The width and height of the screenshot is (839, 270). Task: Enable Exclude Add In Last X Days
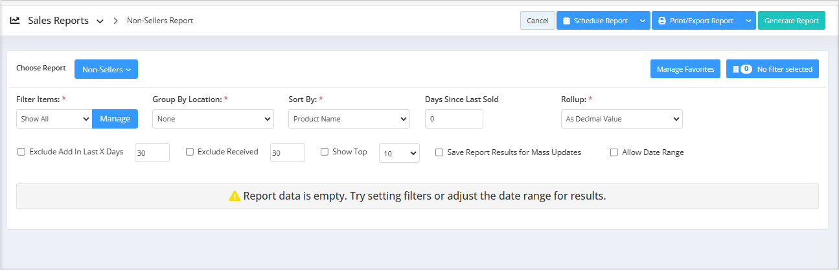point(21,152)
